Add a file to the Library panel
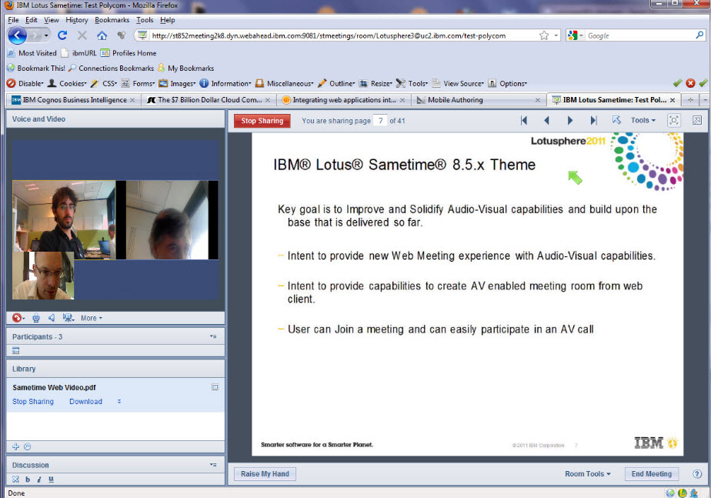The height and width of the screenshot is (498, 711). tap(15, 446)
